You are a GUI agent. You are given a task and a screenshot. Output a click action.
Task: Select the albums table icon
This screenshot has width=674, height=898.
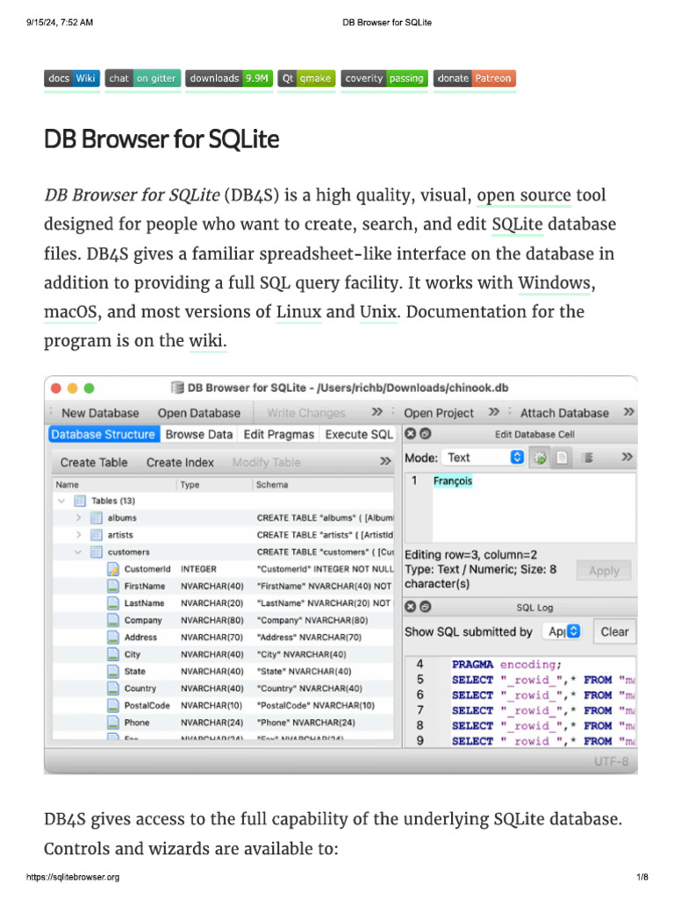point(97,517)
